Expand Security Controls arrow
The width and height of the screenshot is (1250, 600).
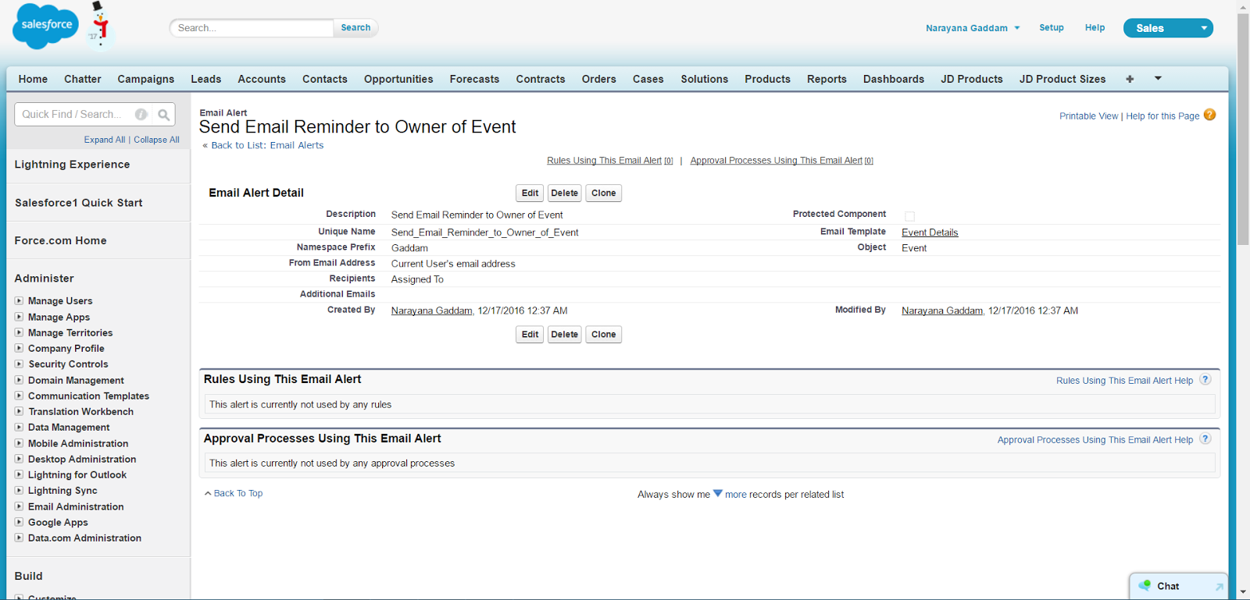point(19,364)
